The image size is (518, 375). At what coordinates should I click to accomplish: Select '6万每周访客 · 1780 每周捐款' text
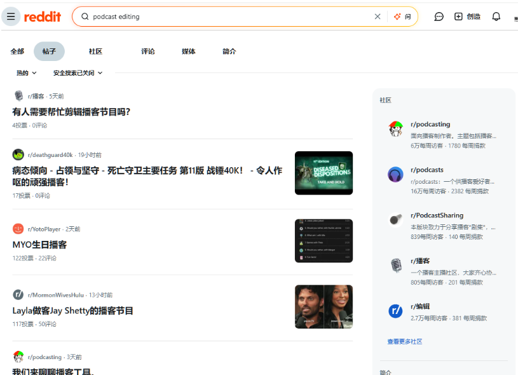point(448,146)
